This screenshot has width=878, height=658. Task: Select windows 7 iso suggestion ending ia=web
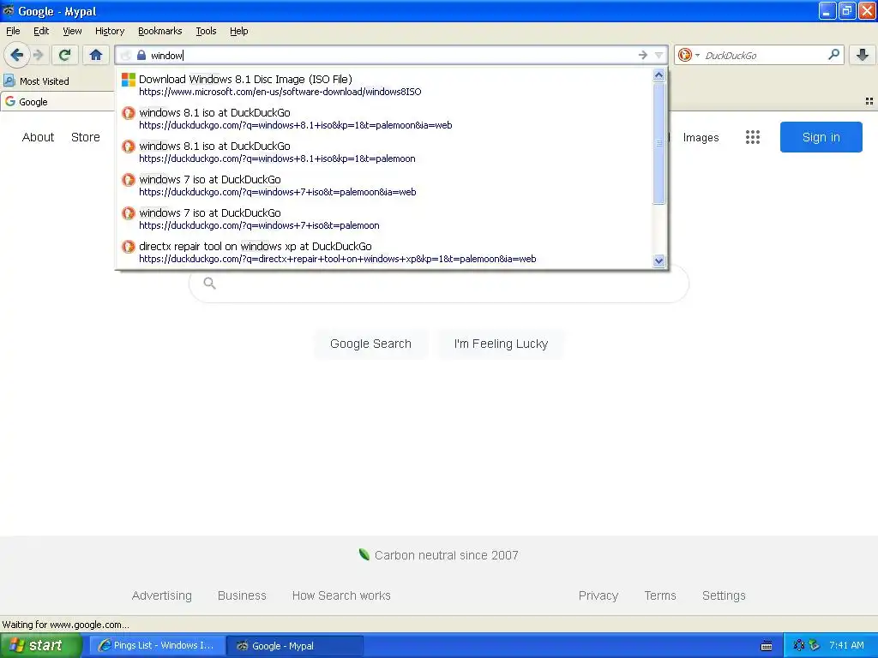384,185
